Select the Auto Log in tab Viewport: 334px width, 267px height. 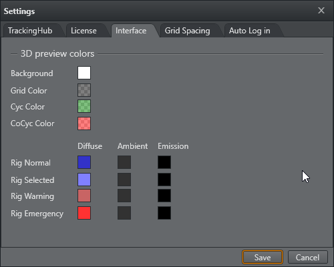tap(250, 31)
